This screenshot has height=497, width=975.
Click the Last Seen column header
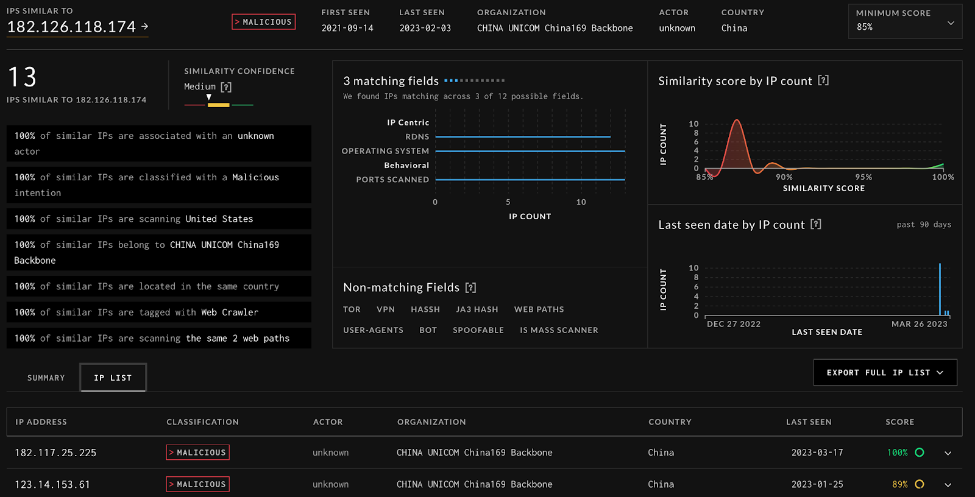pyautogui.click(x=808, y=422)
